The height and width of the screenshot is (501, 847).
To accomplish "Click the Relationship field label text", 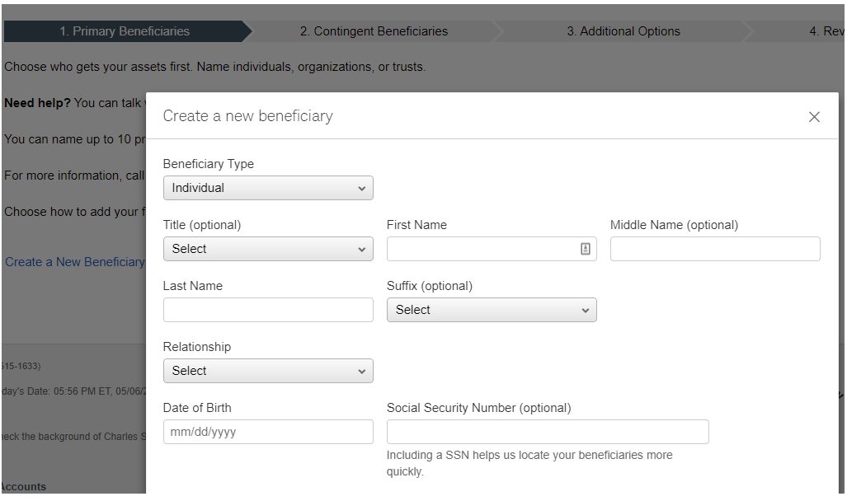I will 197,347.
